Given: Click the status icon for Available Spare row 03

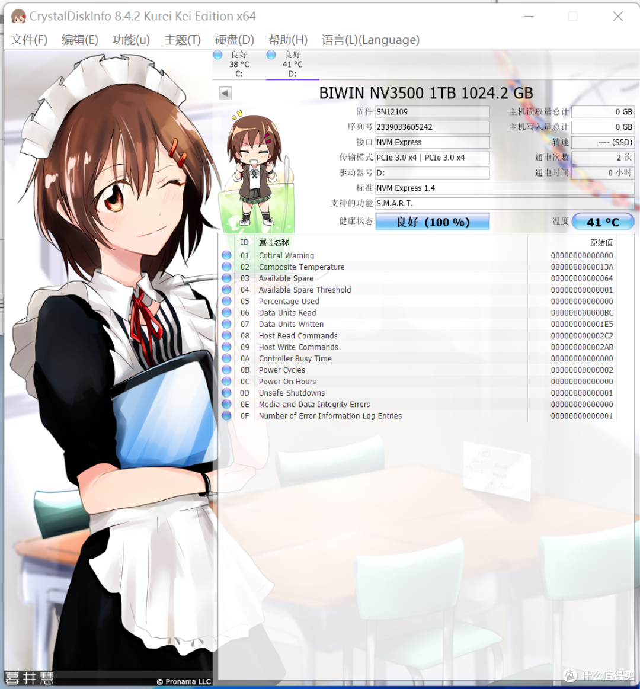Looking at the screenshot, I should [226, 278].
